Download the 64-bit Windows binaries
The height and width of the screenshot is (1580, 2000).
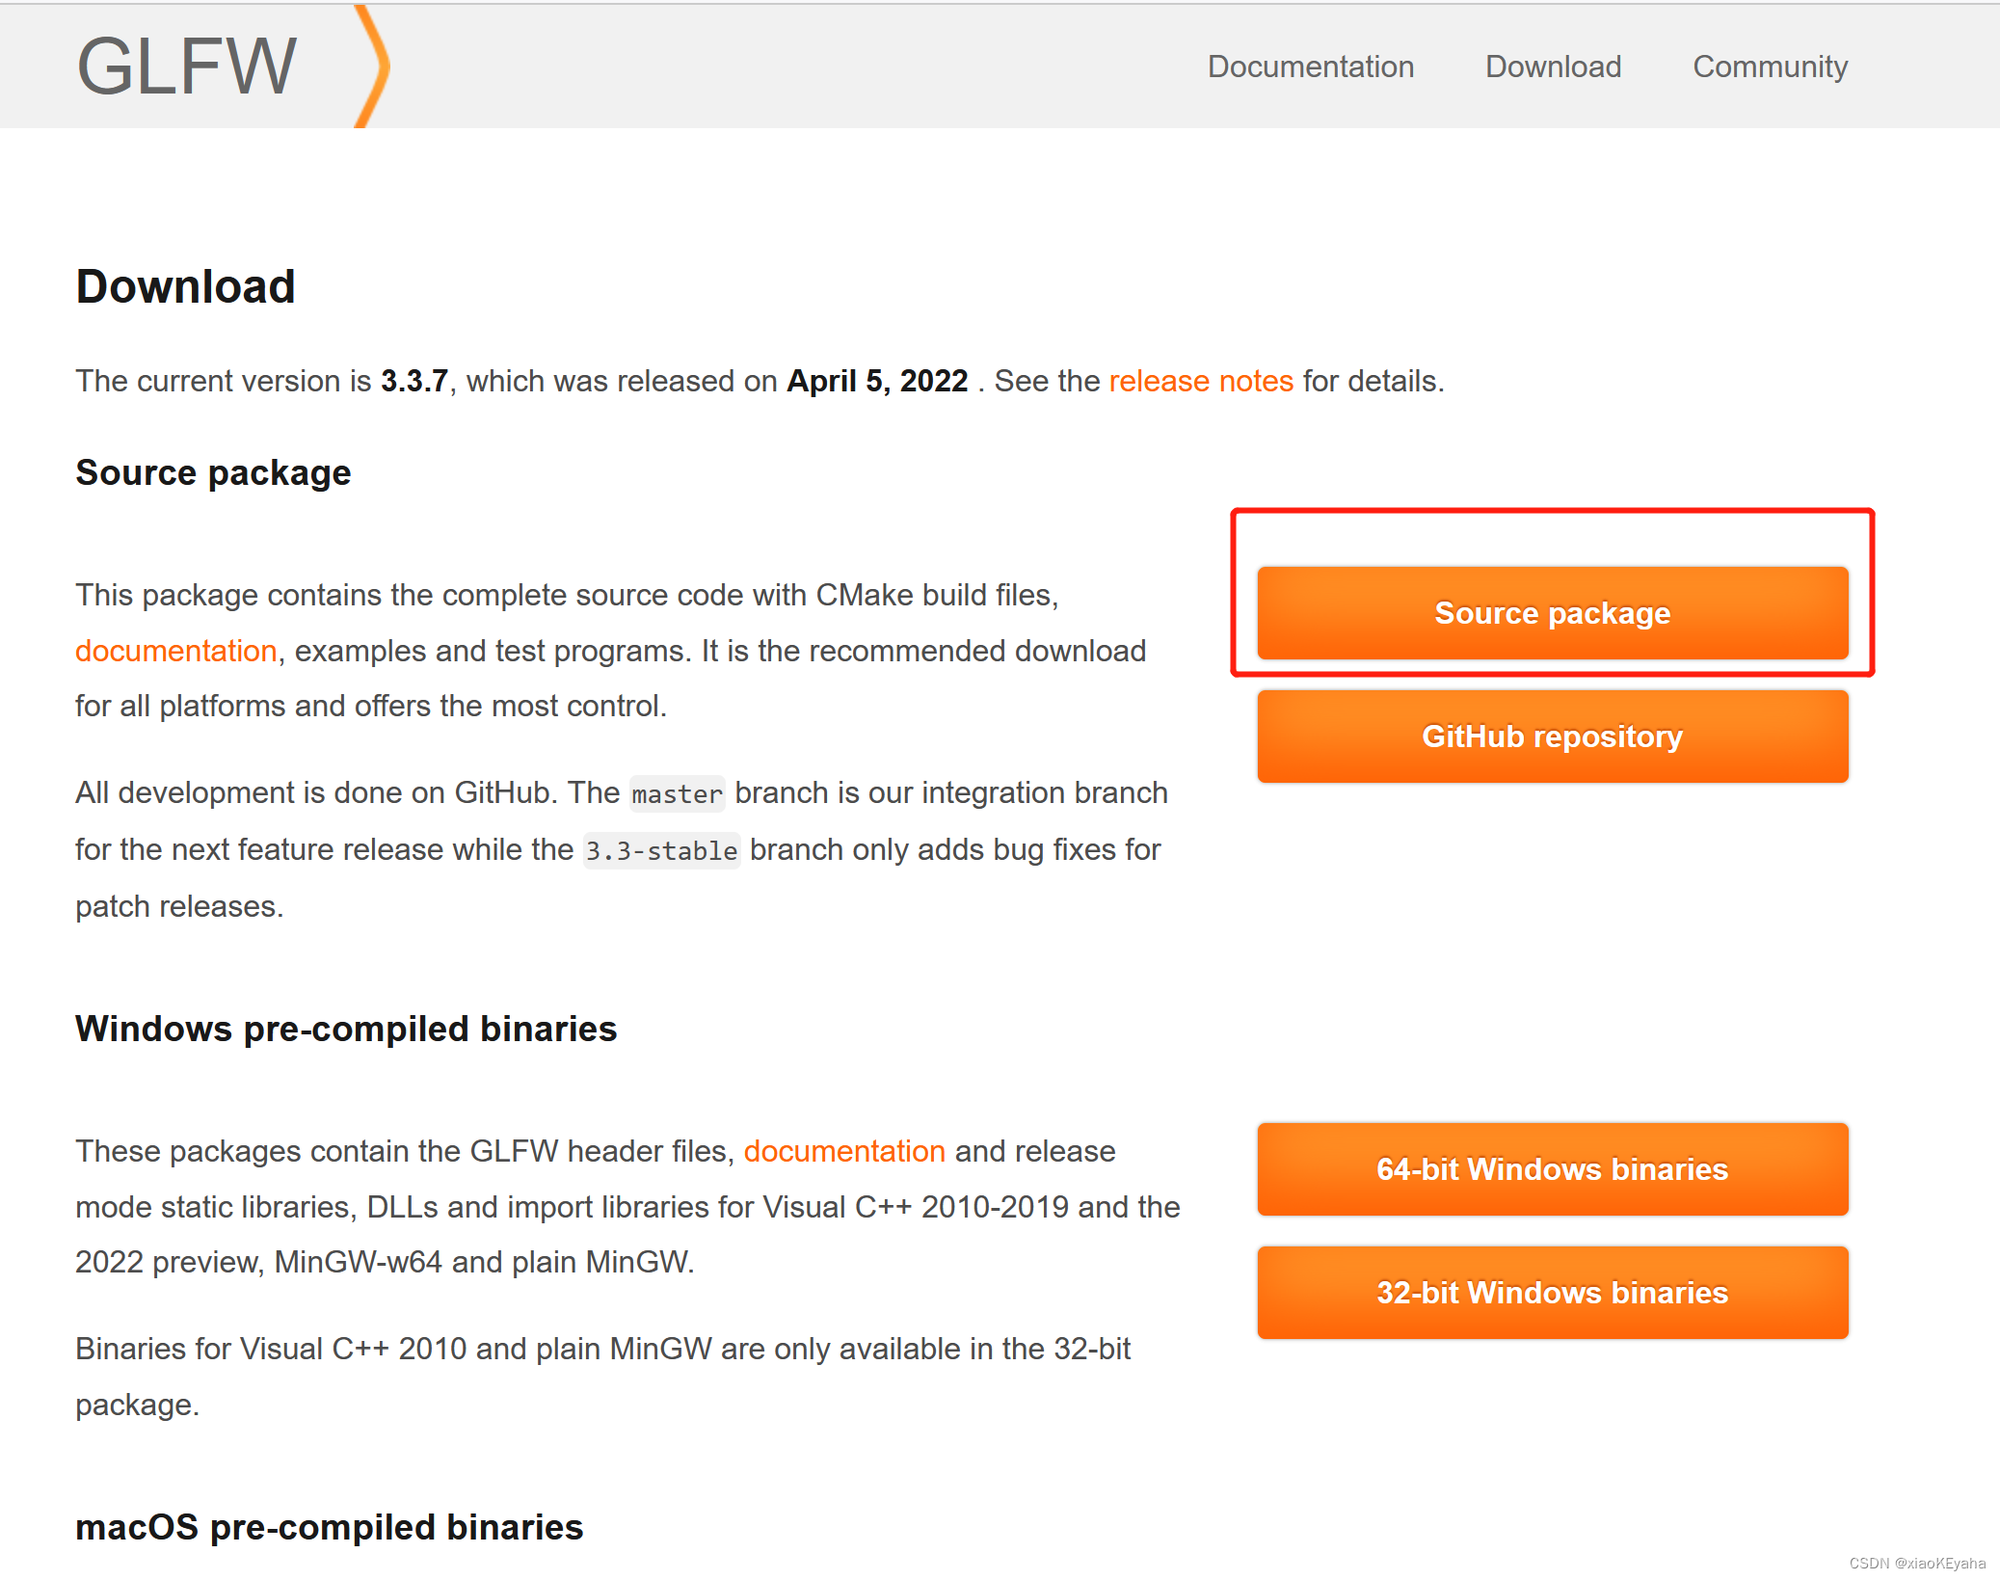click(1552, 1169)
